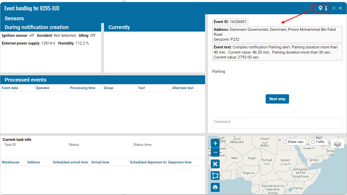Select the map ruler measurement tool
347x195 pixels.
click(x=215, y=164)
